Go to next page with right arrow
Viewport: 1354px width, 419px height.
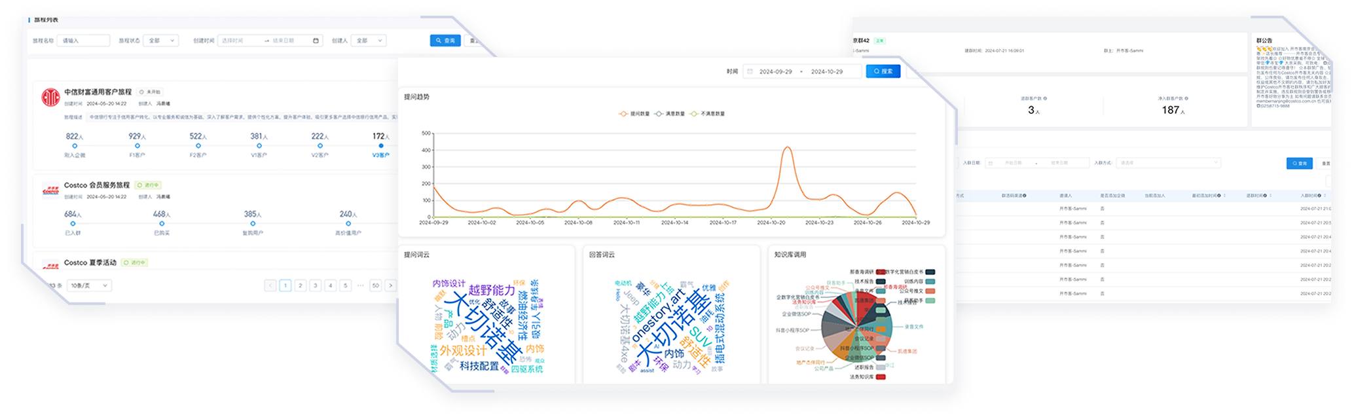pos(390,285)
